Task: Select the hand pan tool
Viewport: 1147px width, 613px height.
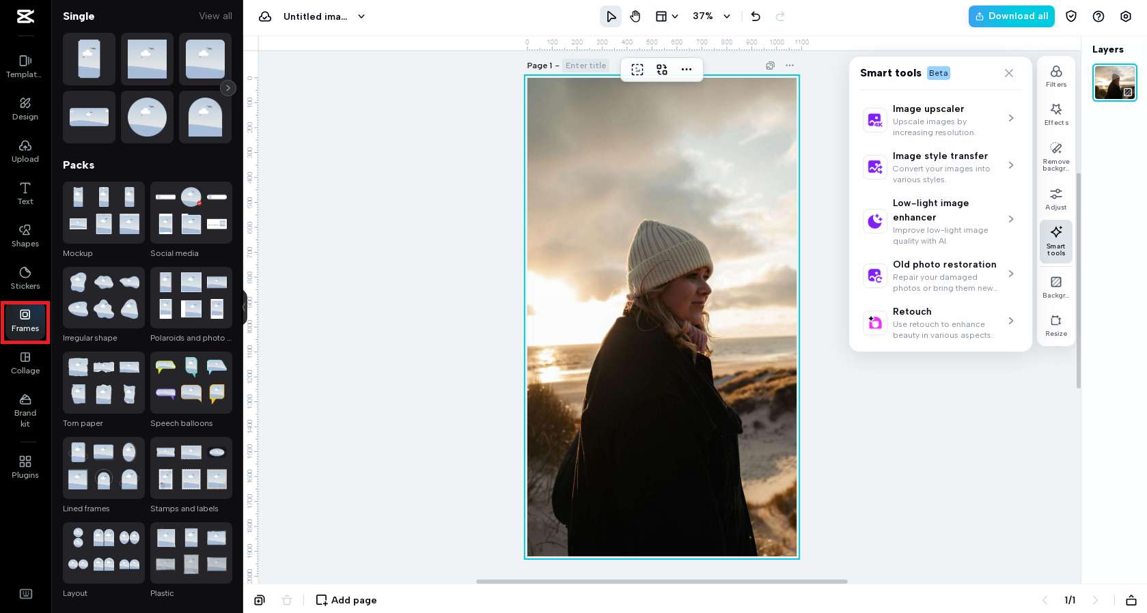Action: (635, 16)
